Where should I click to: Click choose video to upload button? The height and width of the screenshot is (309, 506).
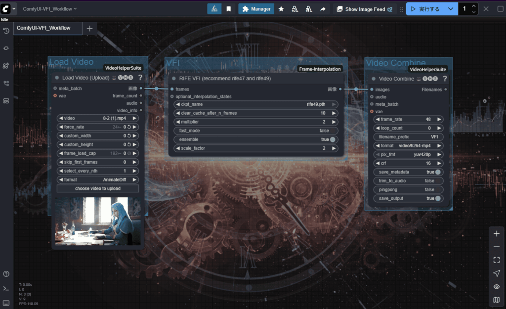click(98, 188)
